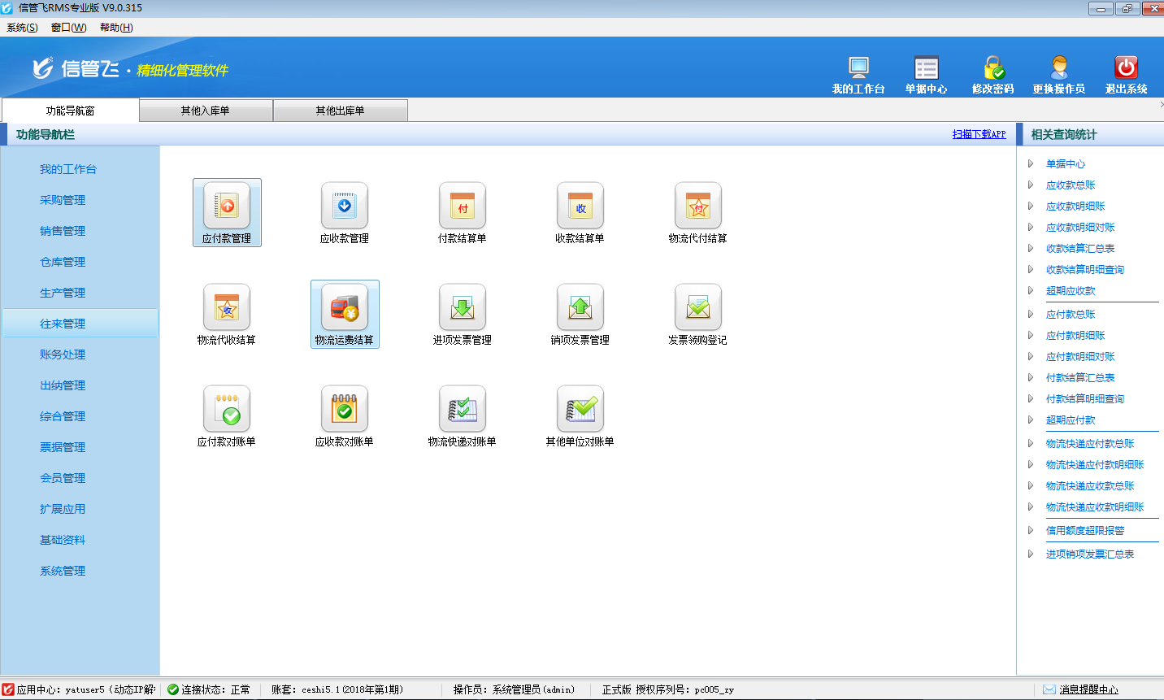Click the 应付款对账单 icon
The height and width of the screenshot is (700, 1164).
pos(227,409)
